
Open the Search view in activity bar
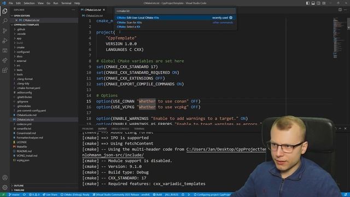pyautogui.click(x=5, y=21)
